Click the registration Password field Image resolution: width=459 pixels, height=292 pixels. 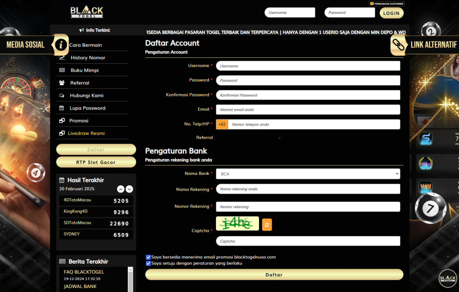click(308, 81)
